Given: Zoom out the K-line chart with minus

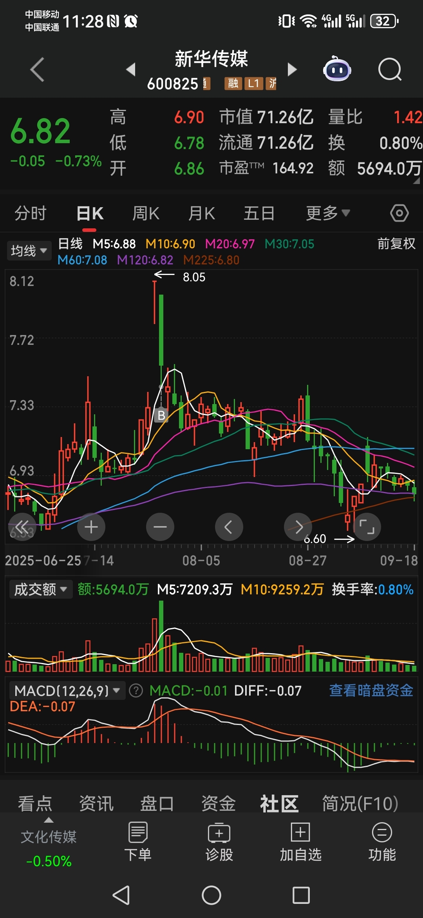Looking at the screenshot, I should click(x=160, y=527).
